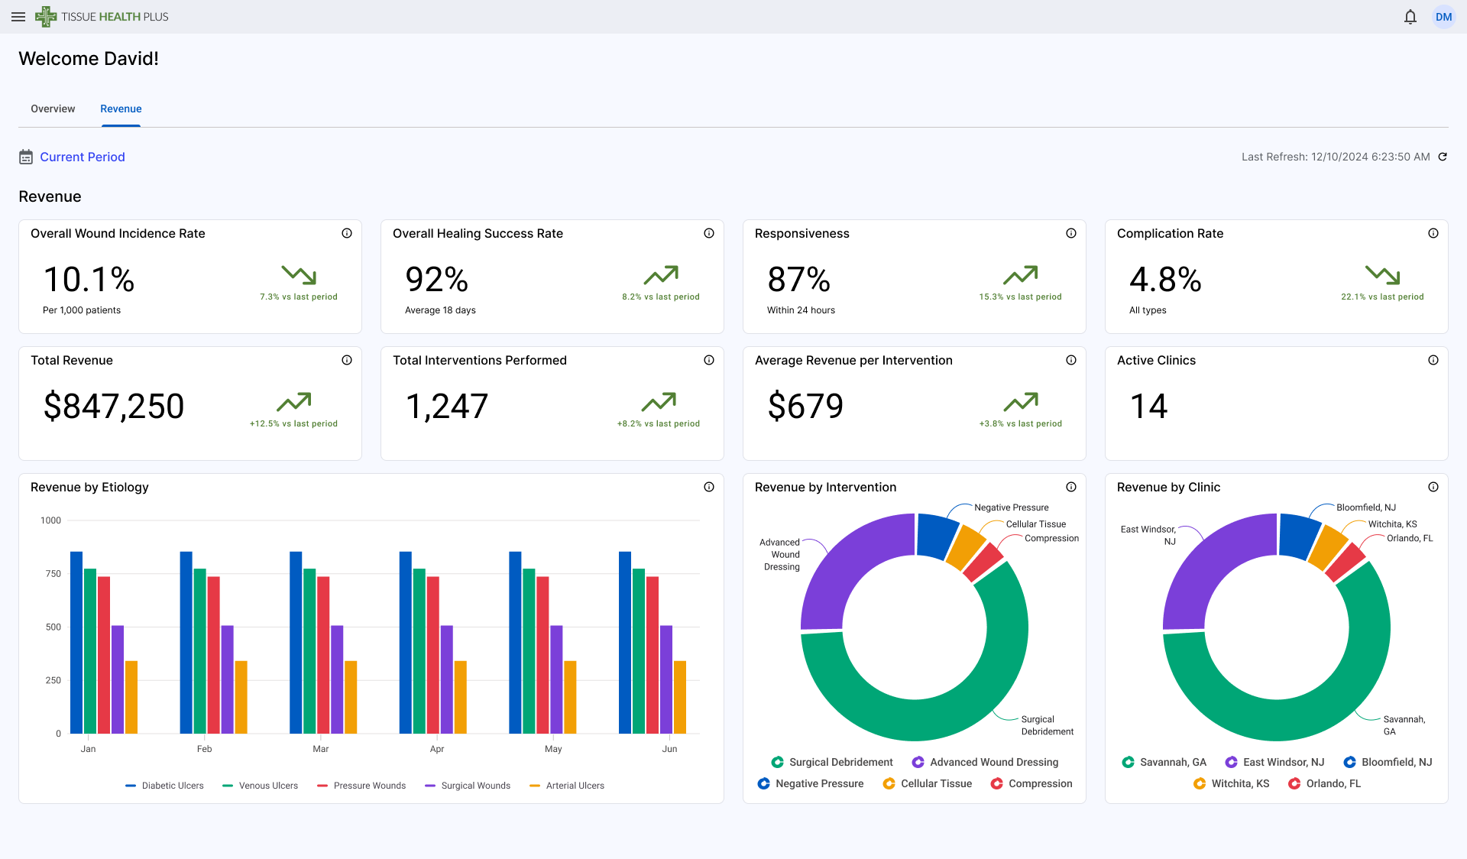This screenshot has width=1467, height=859.
Task: Open the Total Revenue info tooltip
Action: [347, 360]
